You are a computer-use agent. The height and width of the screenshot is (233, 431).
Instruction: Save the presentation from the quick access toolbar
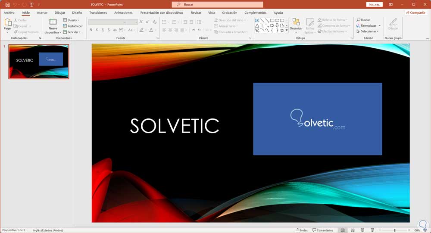click(x=7, y=5)
